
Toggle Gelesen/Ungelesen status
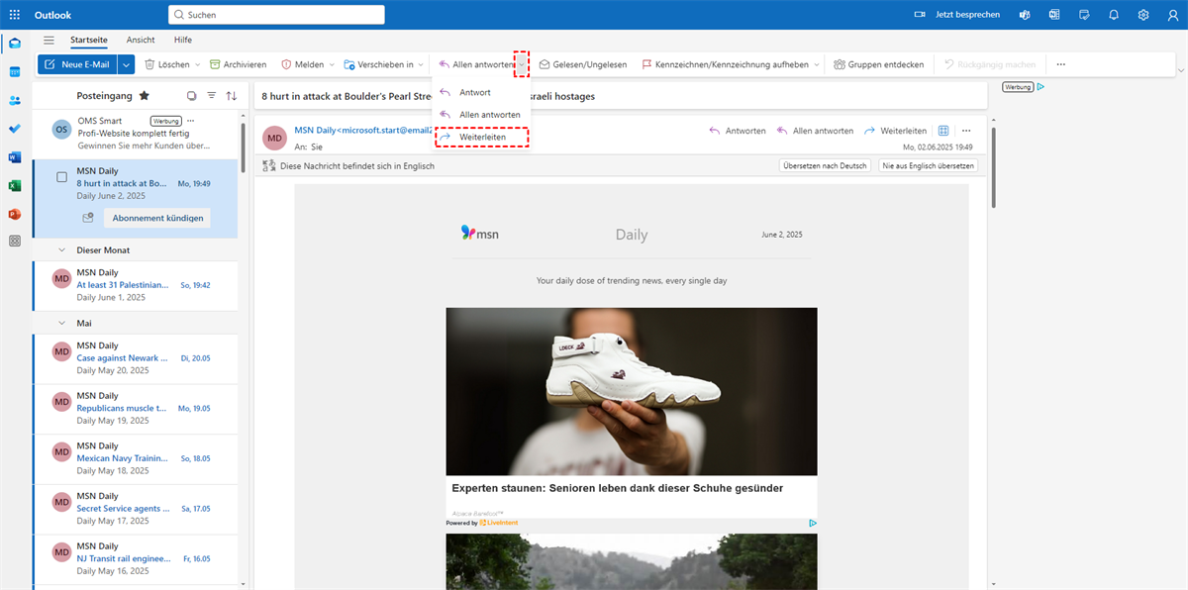click(582, 64)
